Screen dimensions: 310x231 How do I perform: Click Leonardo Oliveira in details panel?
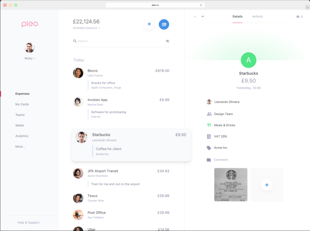click(227, 102)
